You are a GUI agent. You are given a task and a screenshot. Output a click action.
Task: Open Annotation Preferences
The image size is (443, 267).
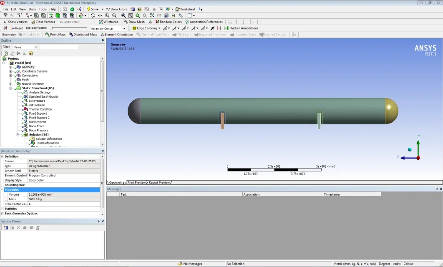click(x=204, y=22)
